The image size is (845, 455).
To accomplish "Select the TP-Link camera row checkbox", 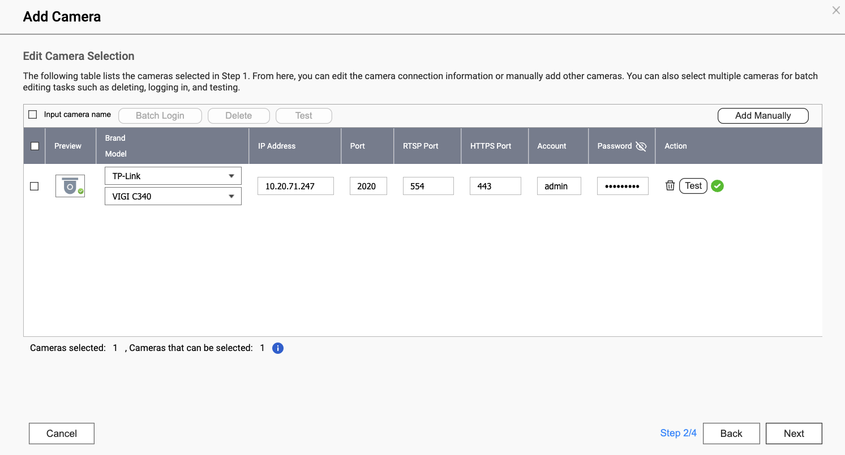I will click(x=35, y=186).
